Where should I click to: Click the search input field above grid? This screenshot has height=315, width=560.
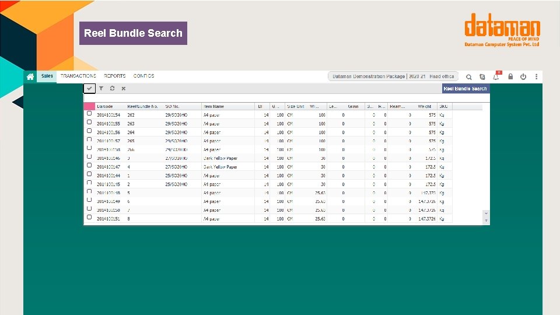point(286,98)
